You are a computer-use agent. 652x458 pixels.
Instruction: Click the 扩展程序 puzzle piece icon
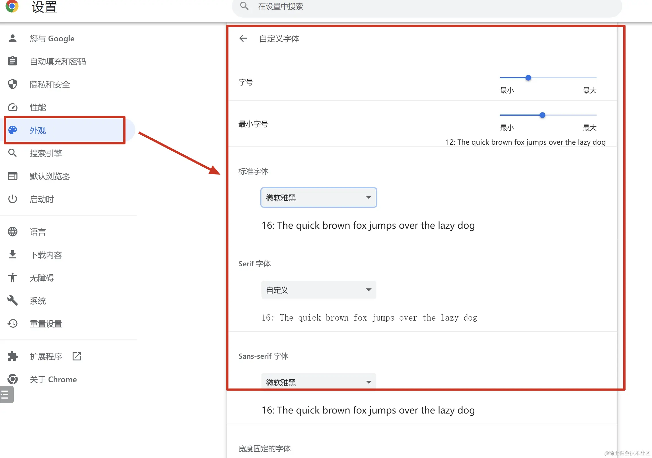(13, 356)
